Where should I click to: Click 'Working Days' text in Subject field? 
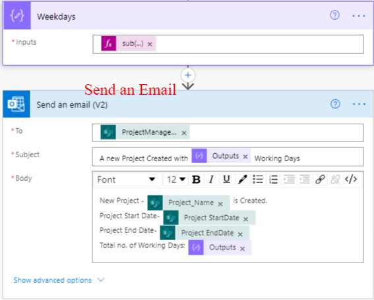277,159
